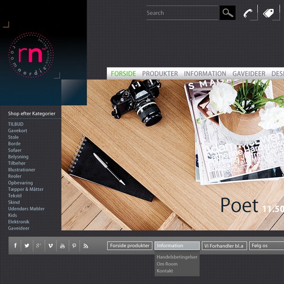
Task: Click the magnifying glass search button
Action: tap(227, 13)
